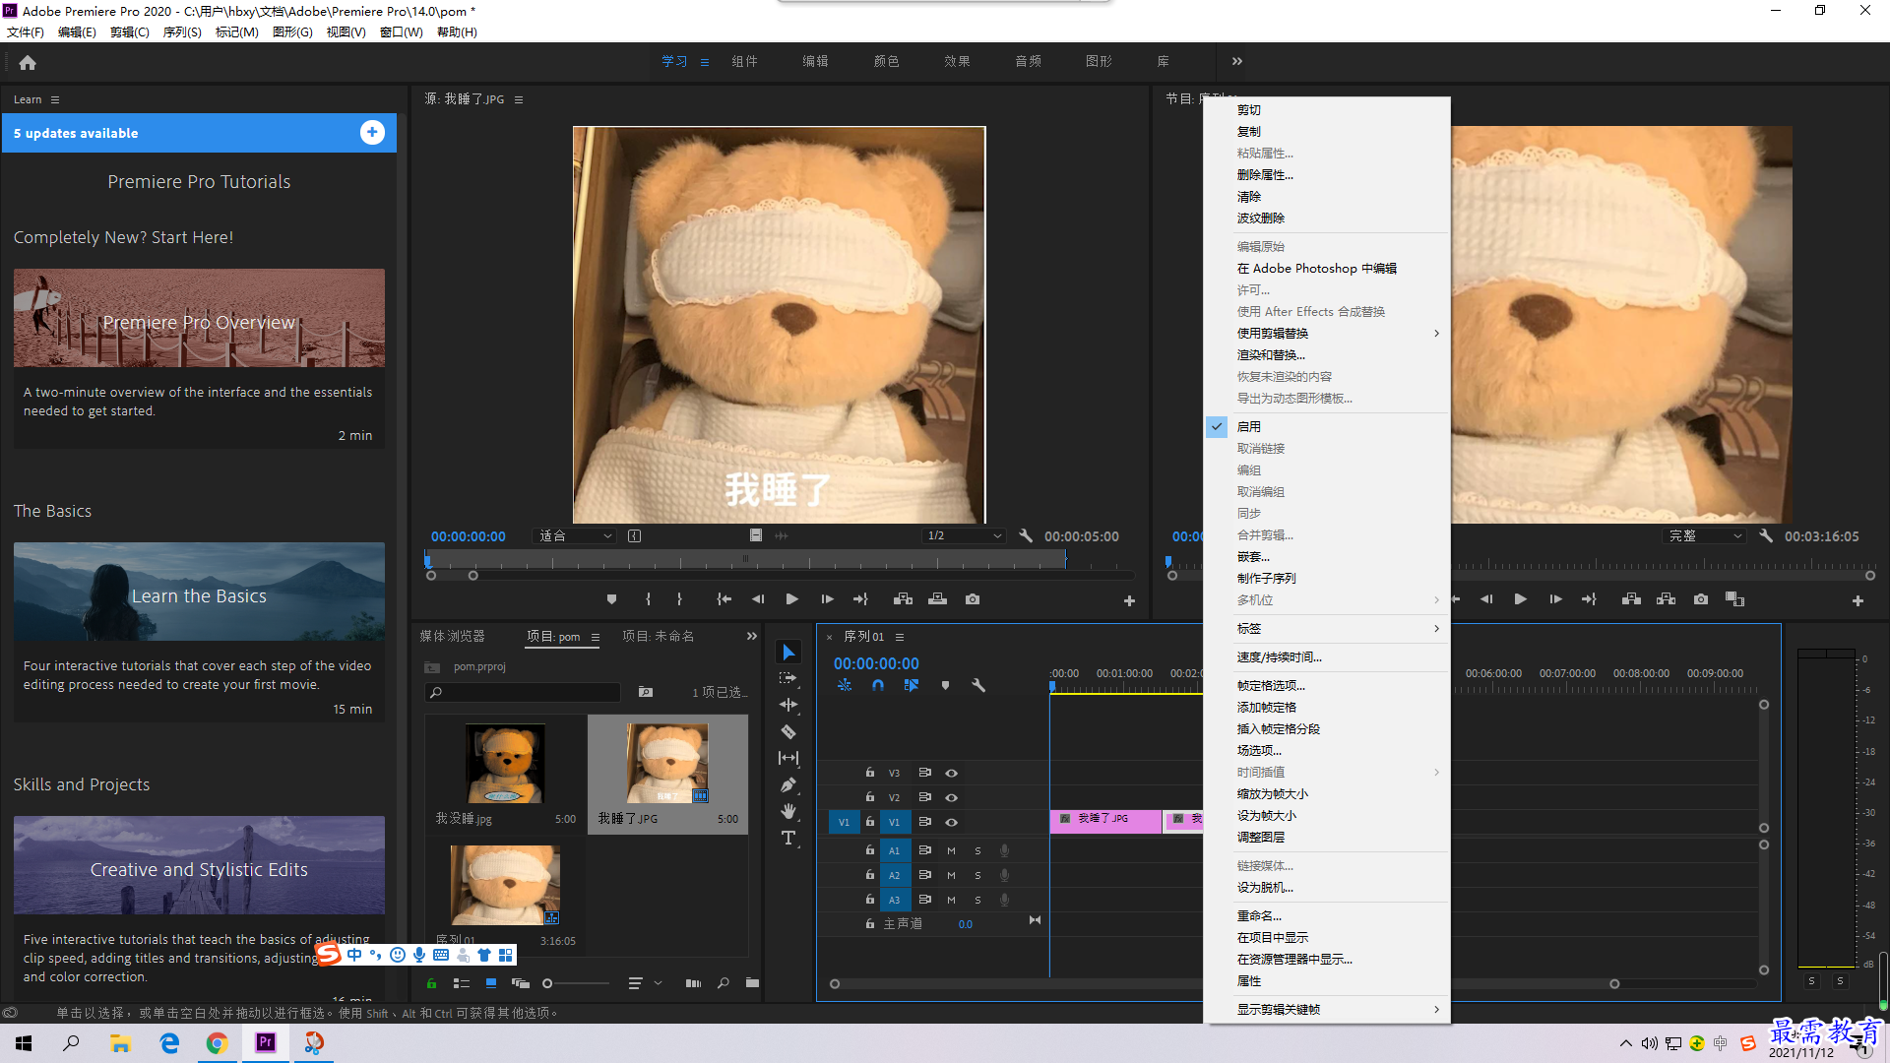The width and height of the screenshot is (1890, 1063).
Task: Click New Bin folder icon in Project panel
Action: coord(752,983)
